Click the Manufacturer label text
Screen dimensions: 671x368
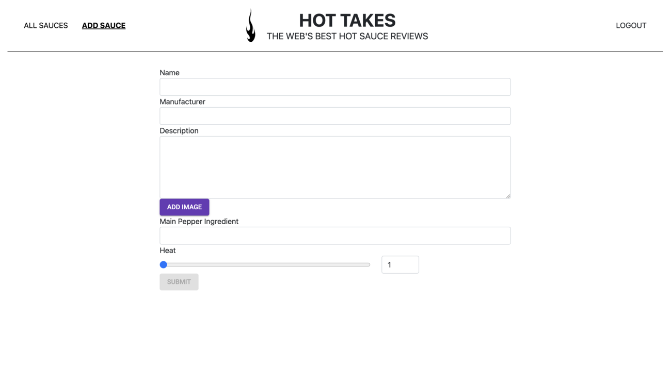click(182, 102)
